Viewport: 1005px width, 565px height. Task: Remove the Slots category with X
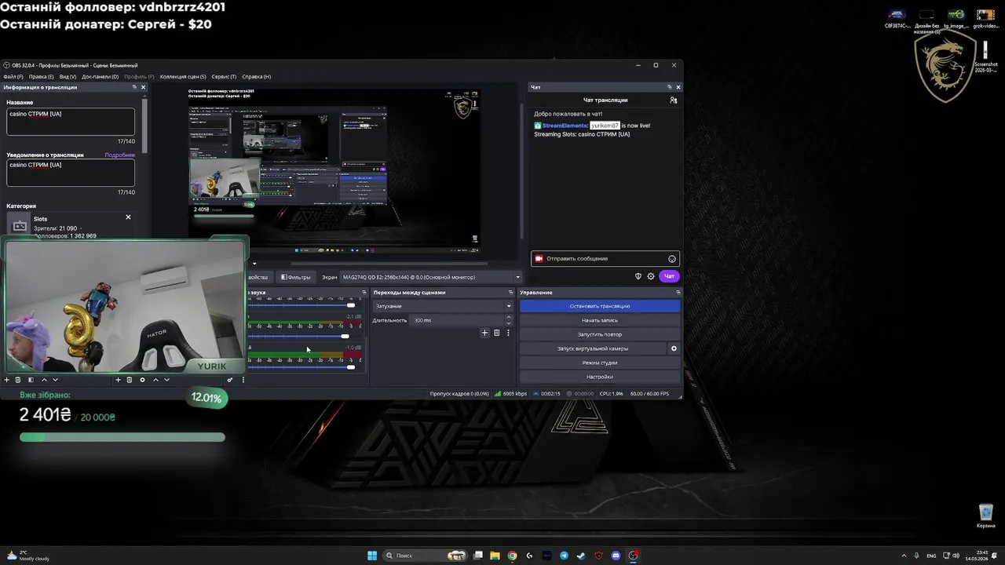pos(129,217)
